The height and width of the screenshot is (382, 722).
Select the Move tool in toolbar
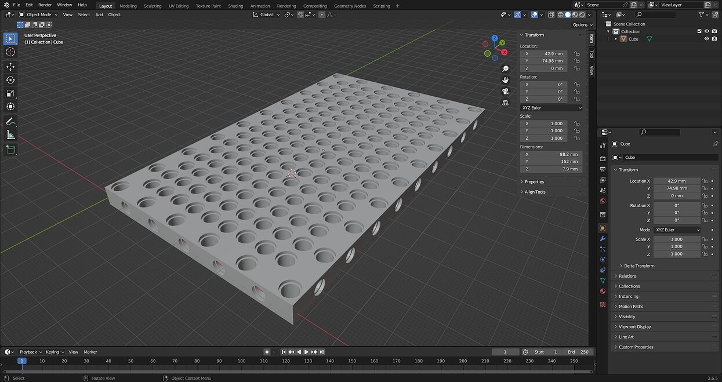click(x=10, y=67)
